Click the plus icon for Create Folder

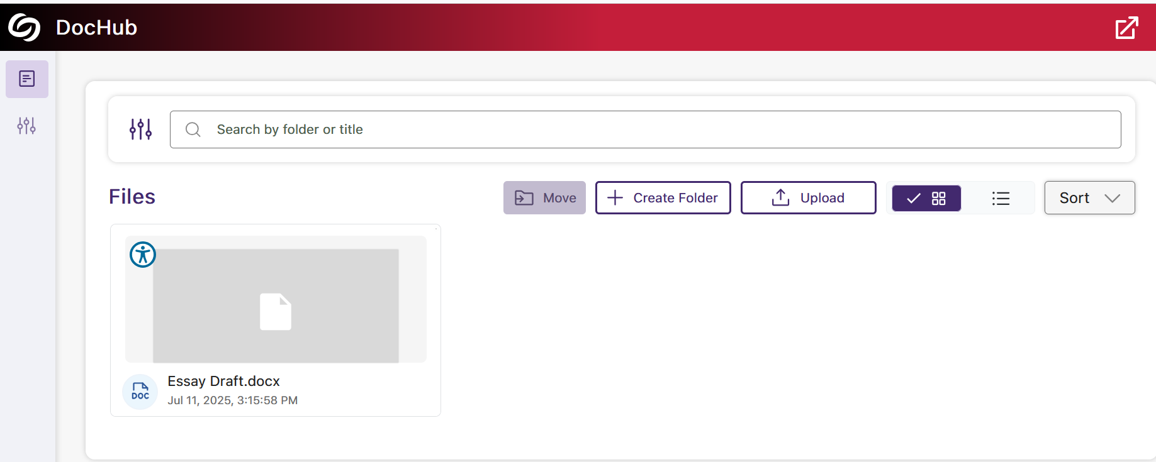[615, 197]
